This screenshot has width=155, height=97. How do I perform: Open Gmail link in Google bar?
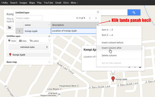click(x=58, y=3)
